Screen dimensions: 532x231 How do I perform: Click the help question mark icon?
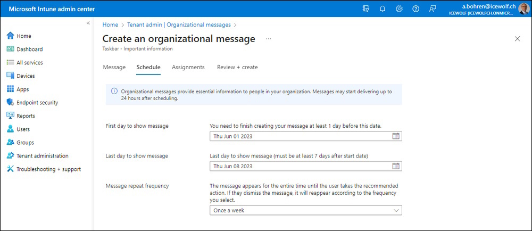[x=415, y=9]
